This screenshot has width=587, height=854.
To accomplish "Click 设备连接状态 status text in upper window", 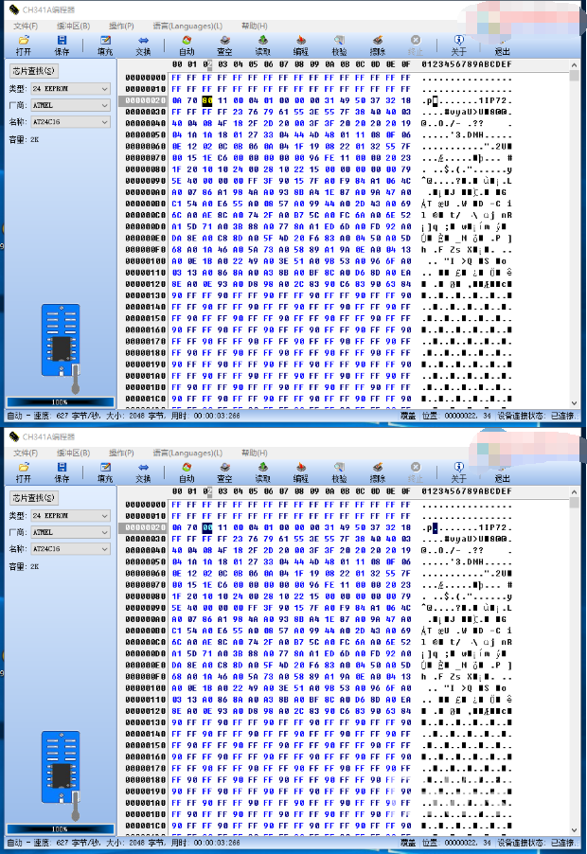I will click(x=536, y=416).
